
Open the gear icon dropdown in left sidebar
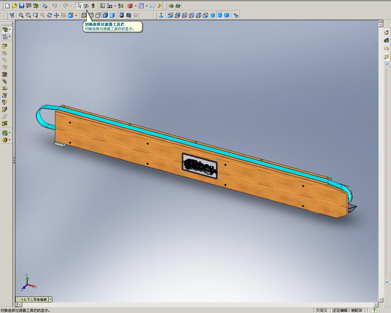tap(10, 140)
